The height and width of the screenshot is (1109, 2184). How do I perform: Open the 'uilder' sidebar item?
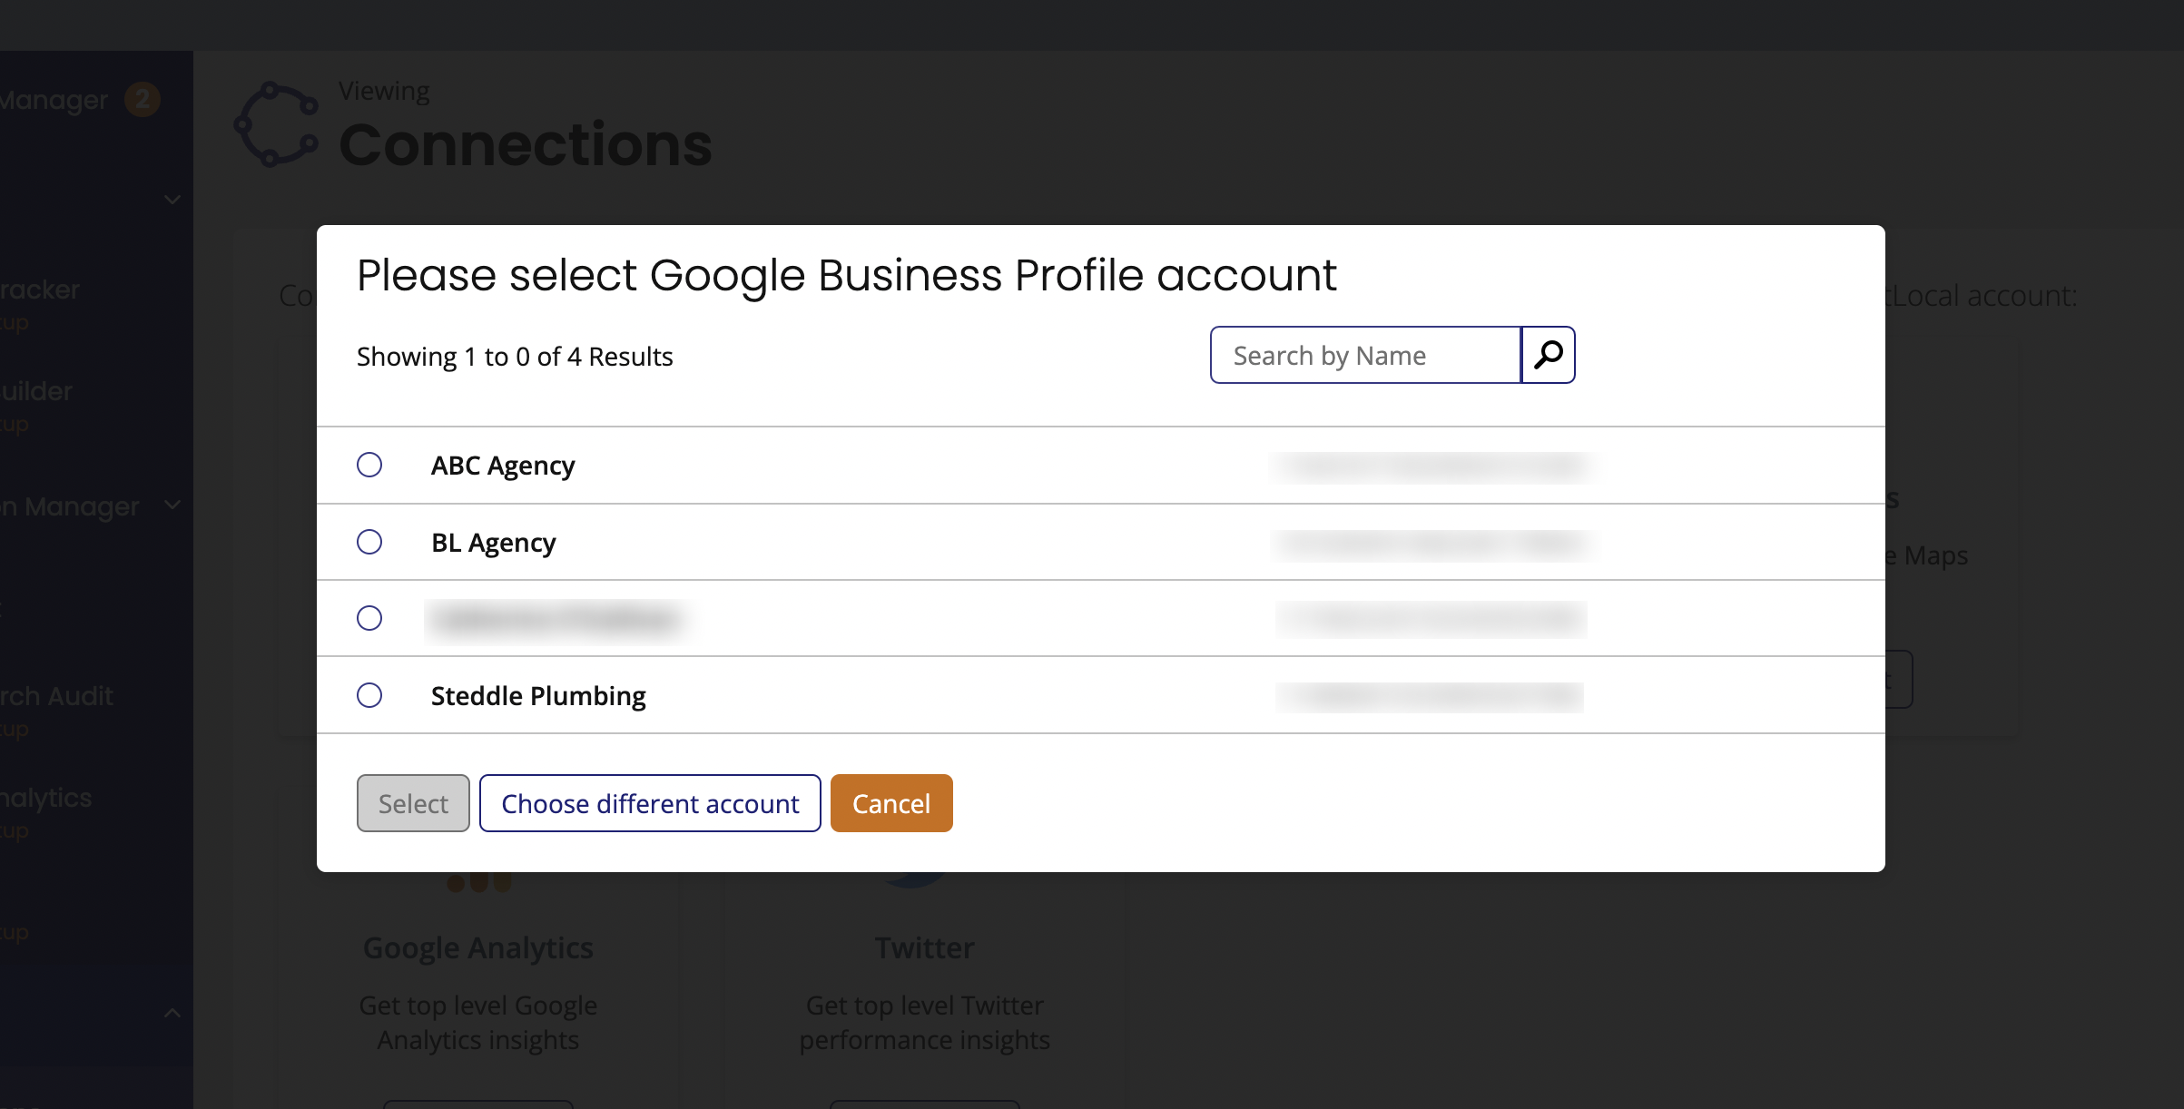point(36,391)
